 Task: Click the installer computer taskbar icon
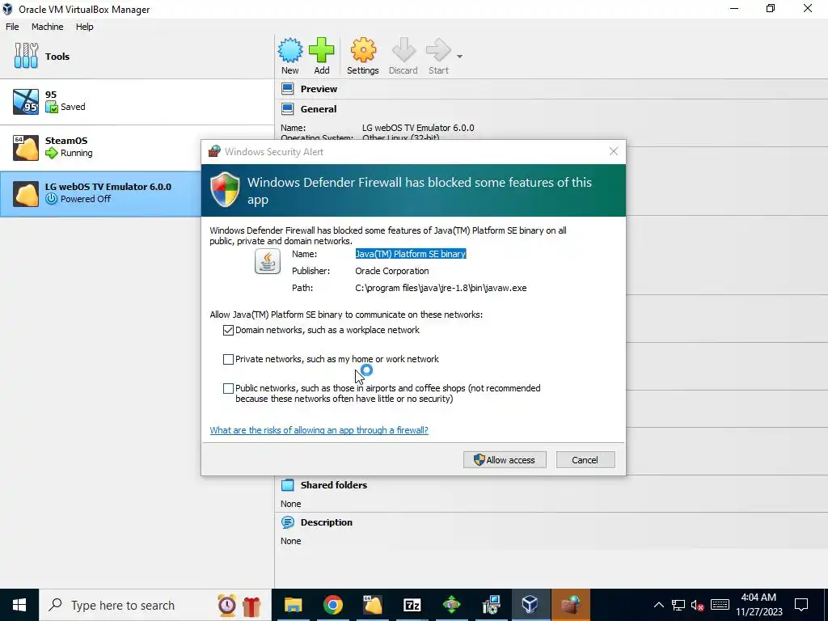[491, 605]
